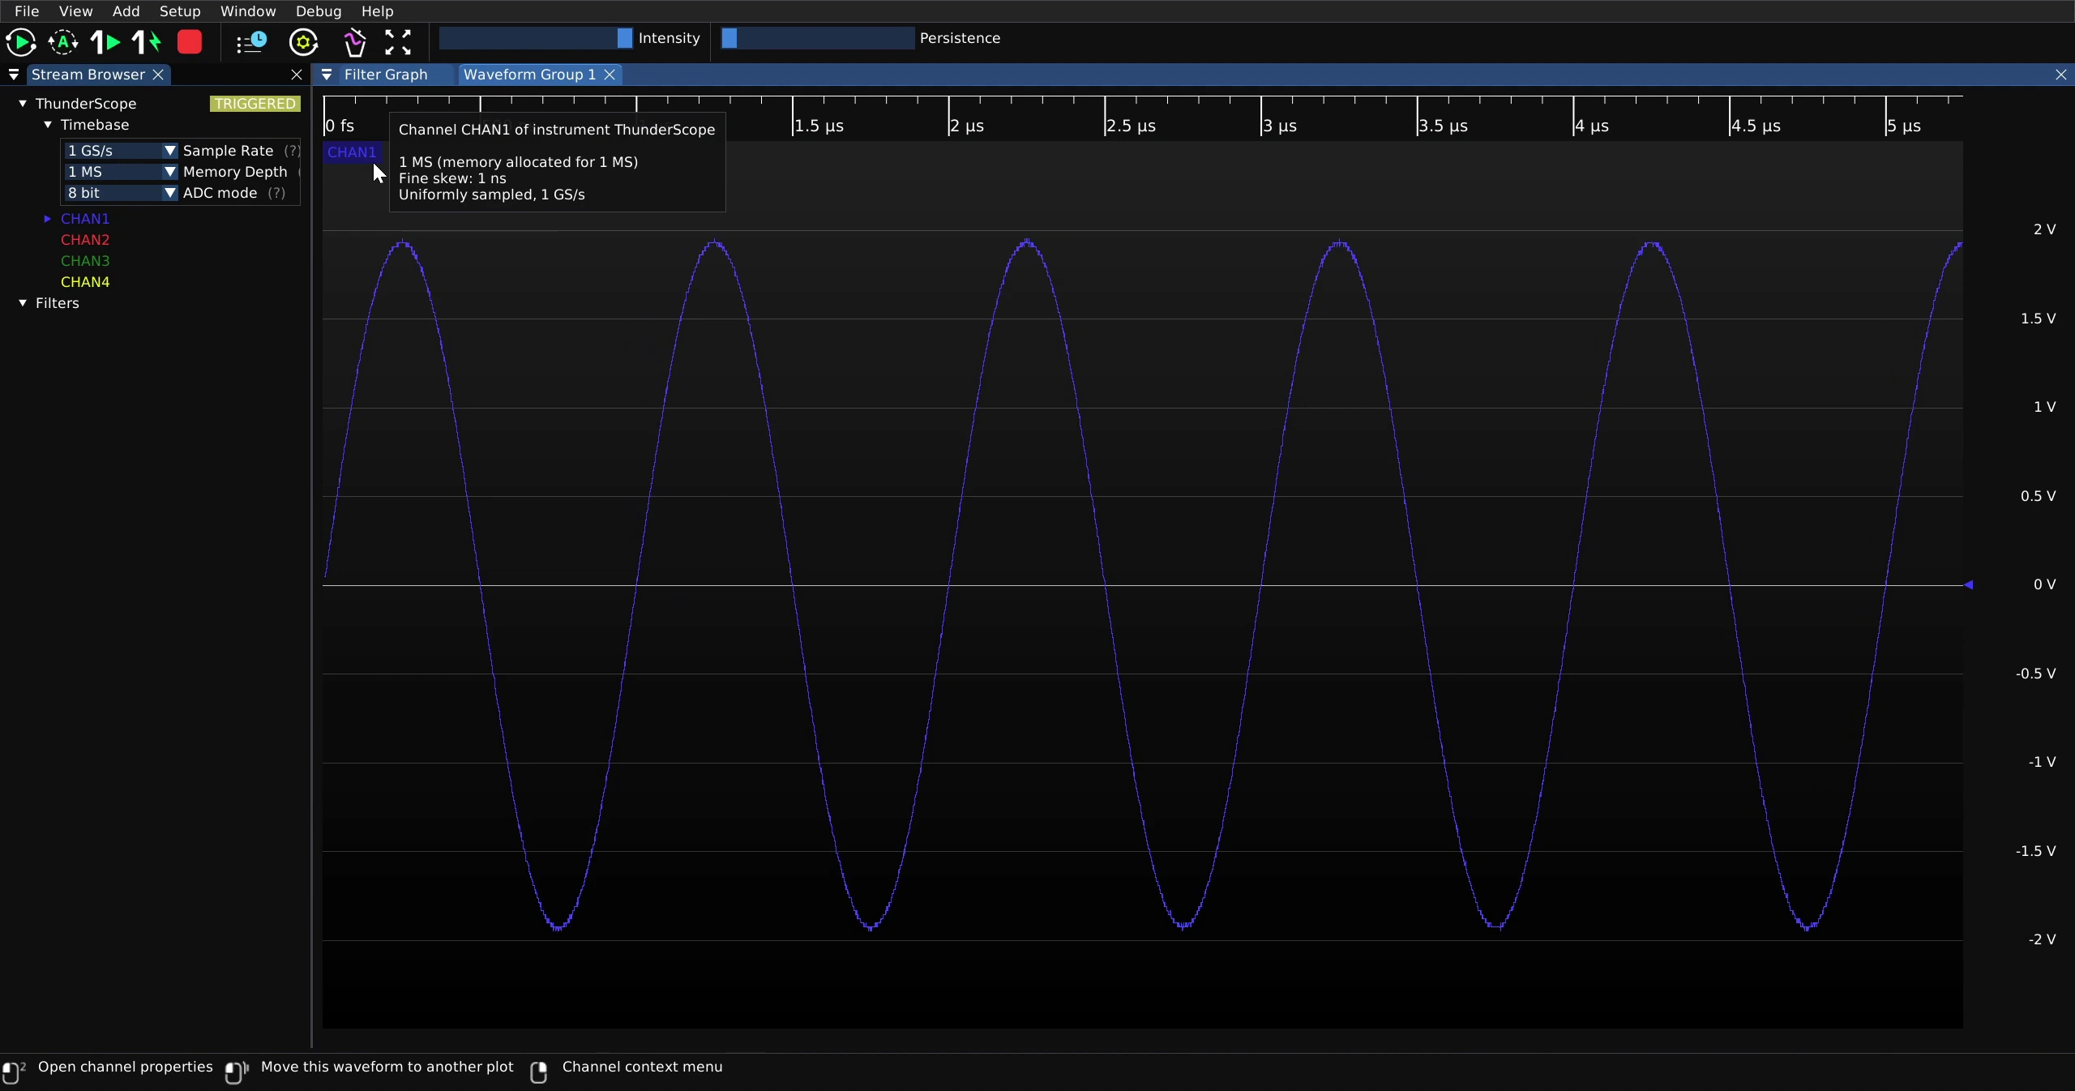
Task: Force a single trigger with the lightning icon
Action: pyautogui.click(x=147, y=42)
